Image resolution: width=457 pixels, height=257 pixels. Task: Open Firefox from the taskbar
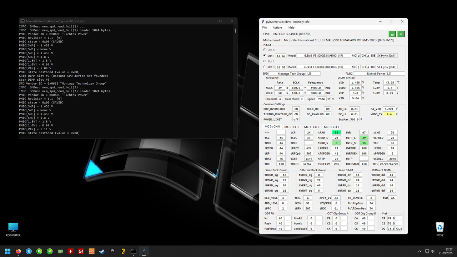click(18, 251)
